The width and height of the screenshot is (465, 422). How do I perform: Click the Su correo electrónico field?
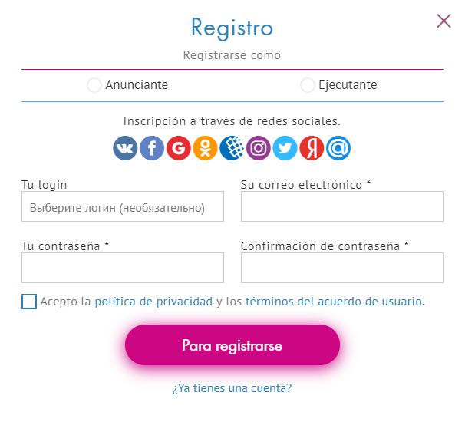click(341, 207)
